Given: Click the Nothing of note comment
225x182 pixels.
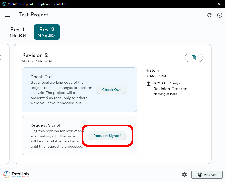Looking at the screenshot, I should [x=165, y=94].
